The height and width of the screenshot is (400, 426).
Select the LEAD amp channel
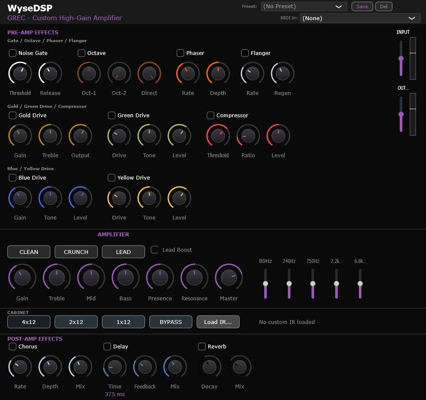pyautogui.click(x=123, y=252)
